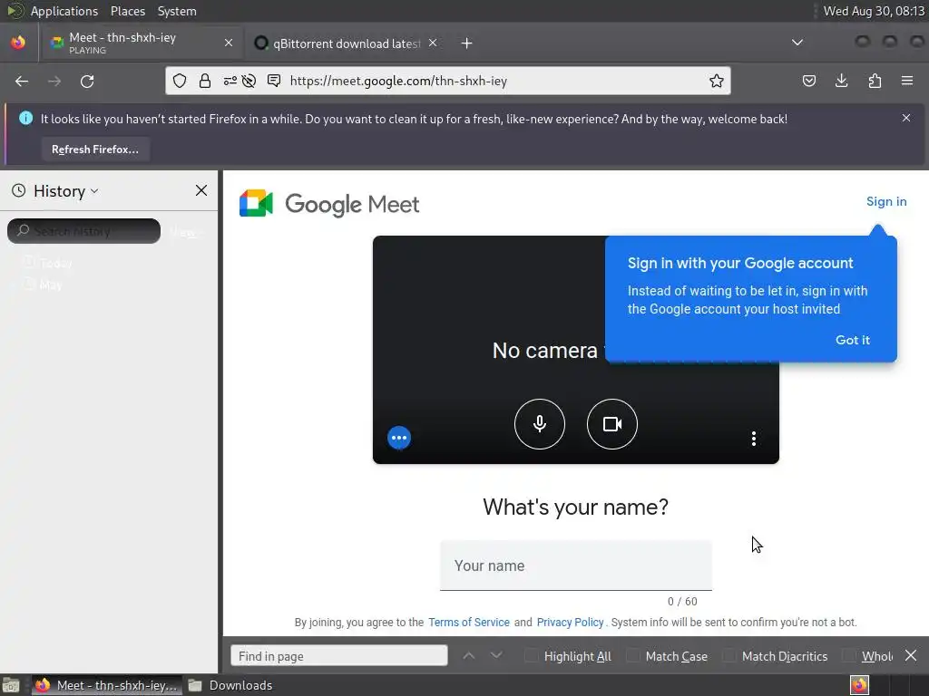Click the padlock site security icon
This screenshot has width=929, height=696.
[205, 81]
